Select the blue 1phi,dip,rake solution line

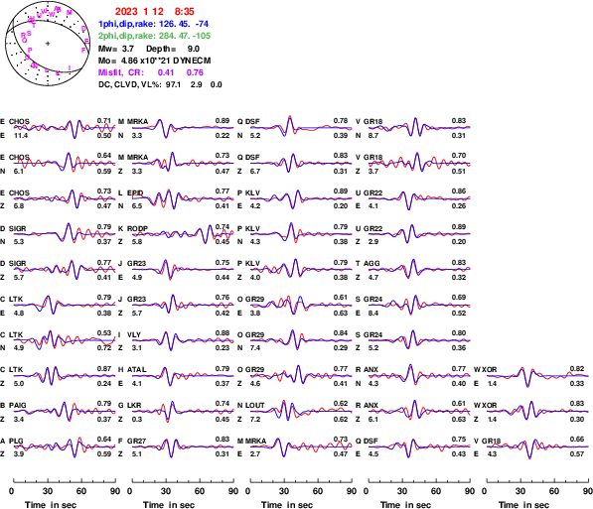153,24
